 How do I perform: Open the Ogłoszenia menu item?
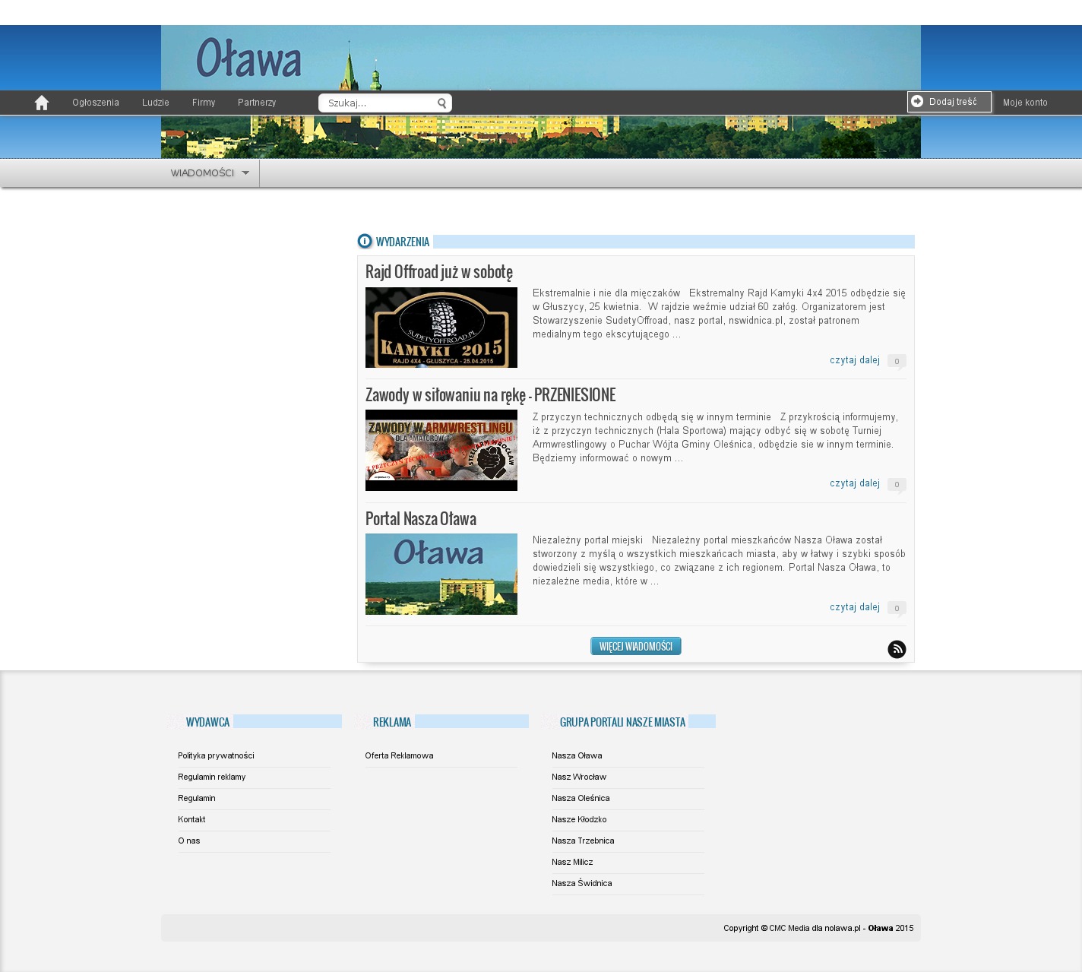(x=96, y=103)
